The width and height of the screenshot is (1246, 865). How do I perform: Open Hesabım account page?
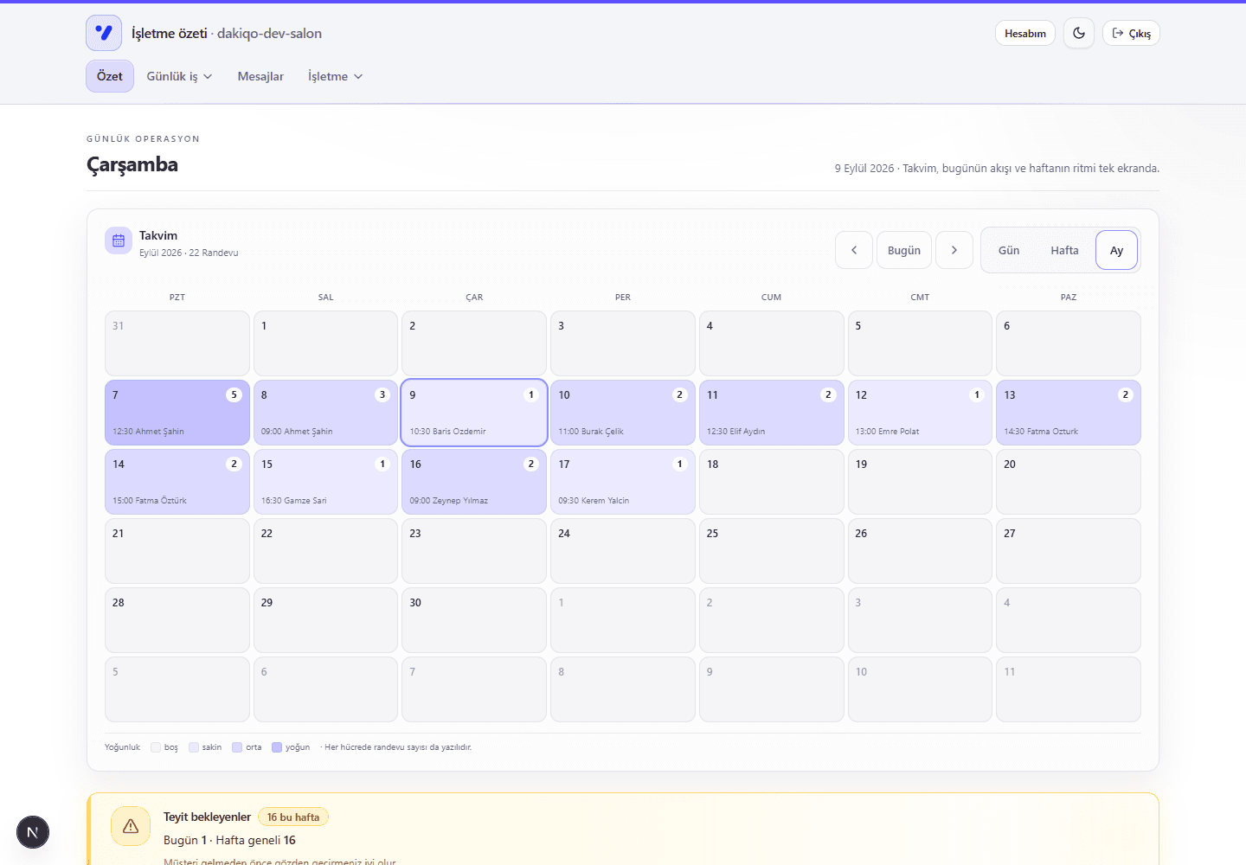pyautogui.click(x=1025, y=33)
